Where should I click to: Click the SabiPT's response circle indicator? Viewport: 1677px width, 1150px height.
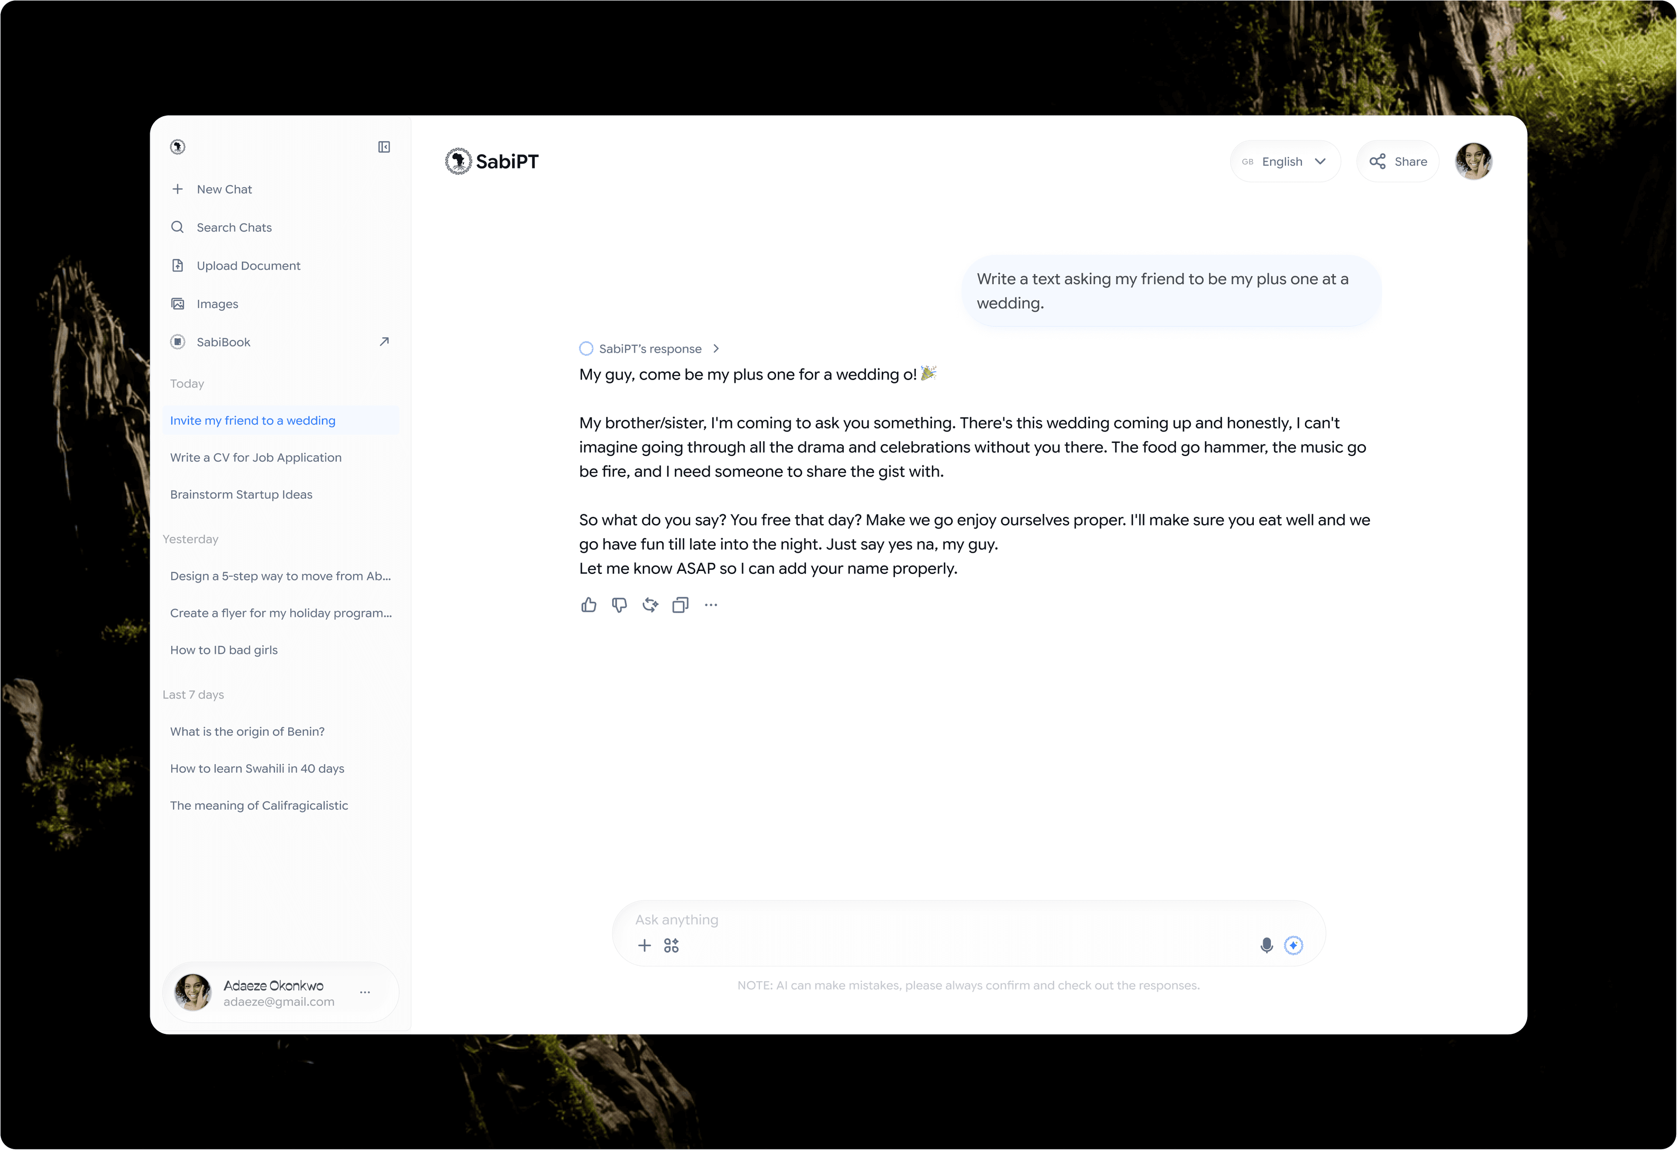[x=586, y=349]
